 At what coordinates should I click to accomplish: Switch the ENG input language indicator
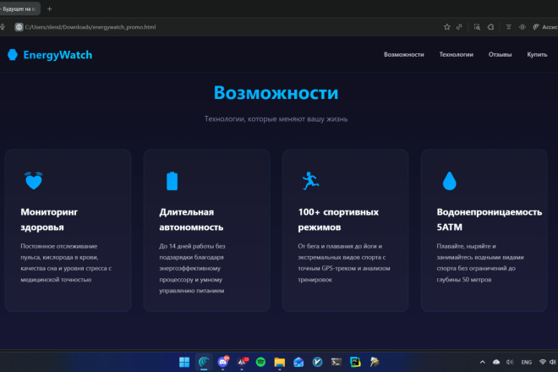click(527, 362)
